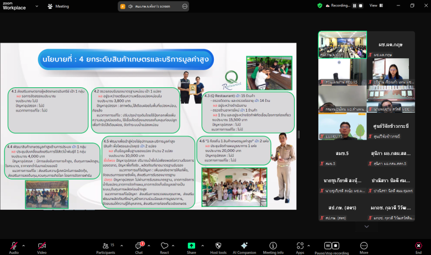The image size is (431, 255).
Task: Launch the AI Companion
Action: (x=244, y=245)
